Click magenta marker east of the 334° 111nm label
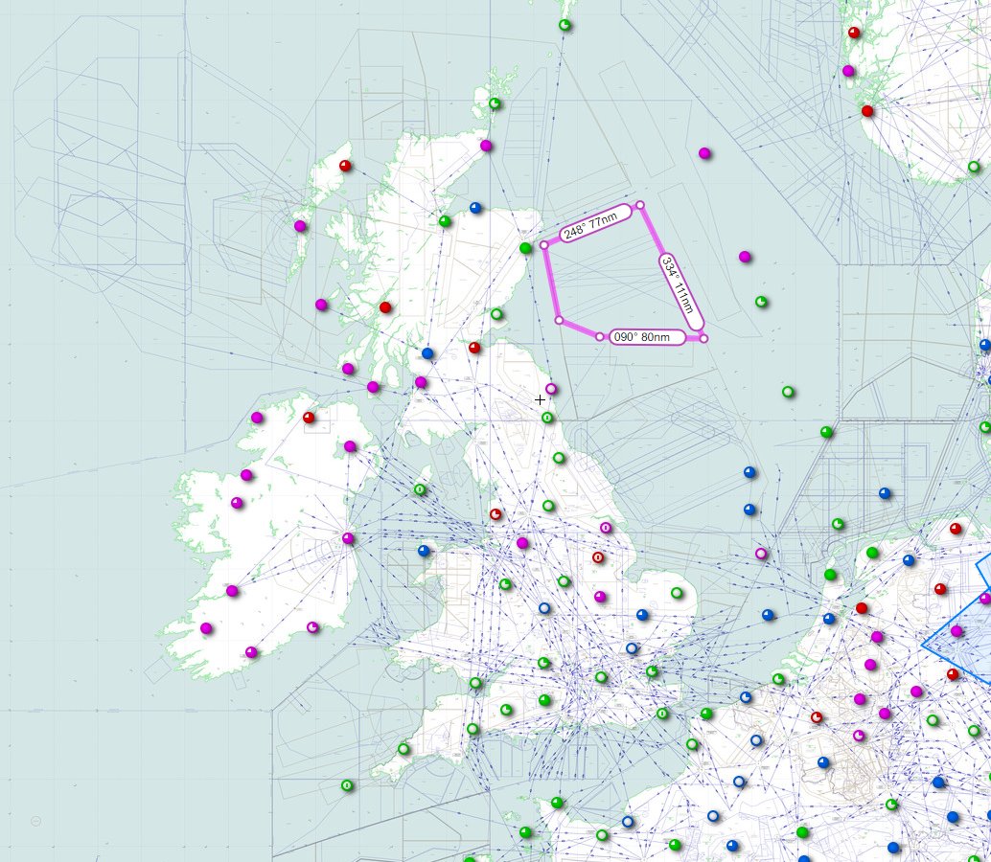The width and height of the screenshot is (991, 862). click(745, 257)
